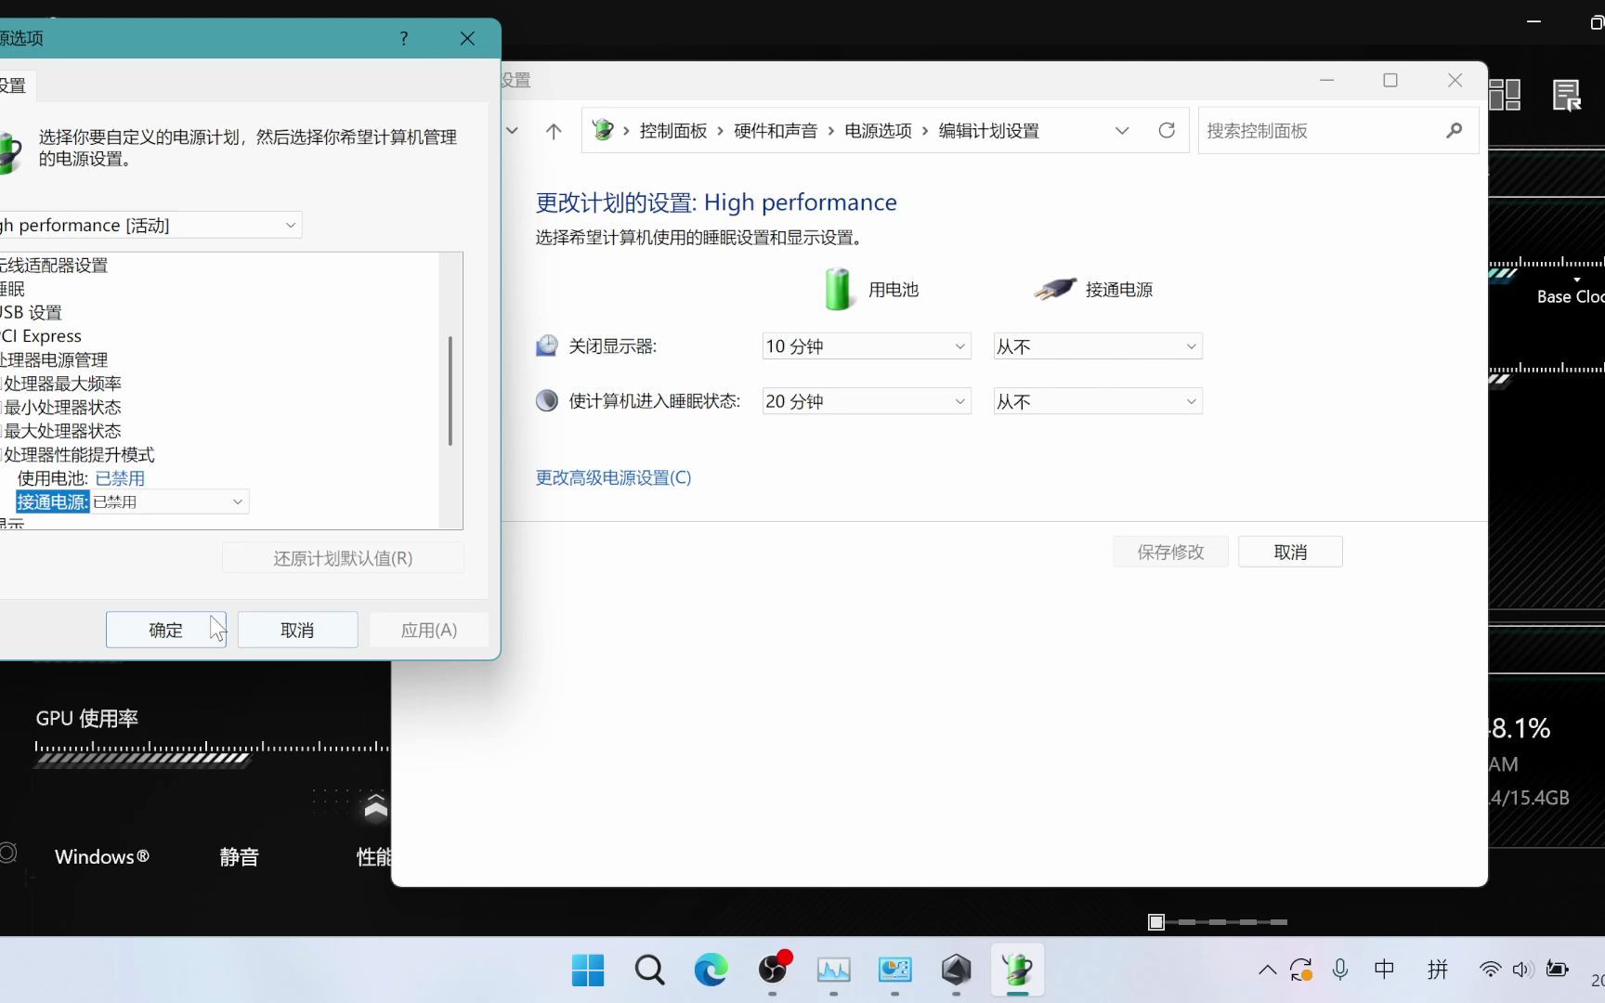This screenshot has width=1605, height=1003.
Task: Open taskbar Search
Action: (649, 970)
